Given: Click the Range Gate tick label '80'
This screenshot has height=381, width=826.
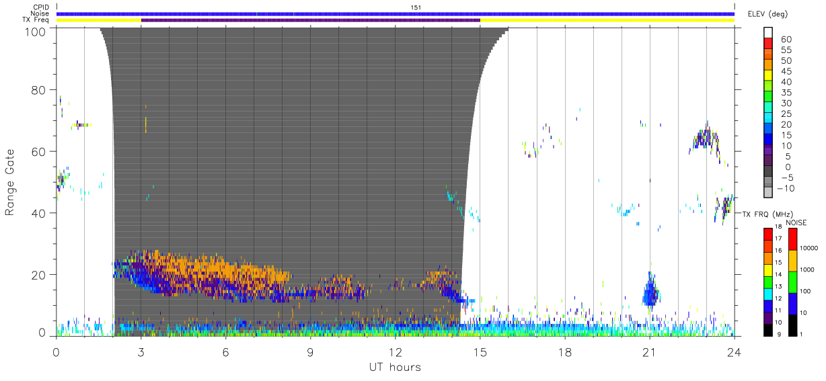Looking at the screenshot, I should tap(40, 90).
